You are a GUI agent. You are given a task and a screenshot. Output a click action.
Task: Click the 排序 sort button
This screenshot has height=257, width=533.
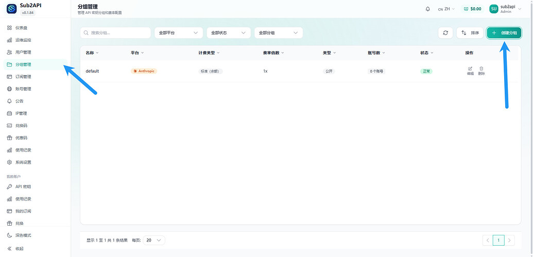[470, 33]
